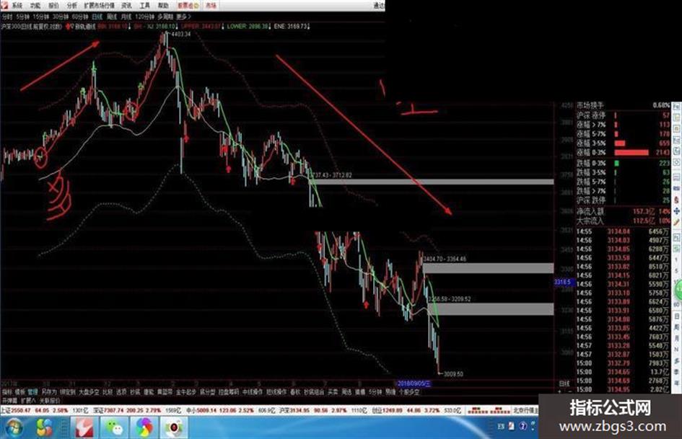The image size is (682, 439).
Task: Click the 市场 button in the menu bar
Action: coord(211,6)
